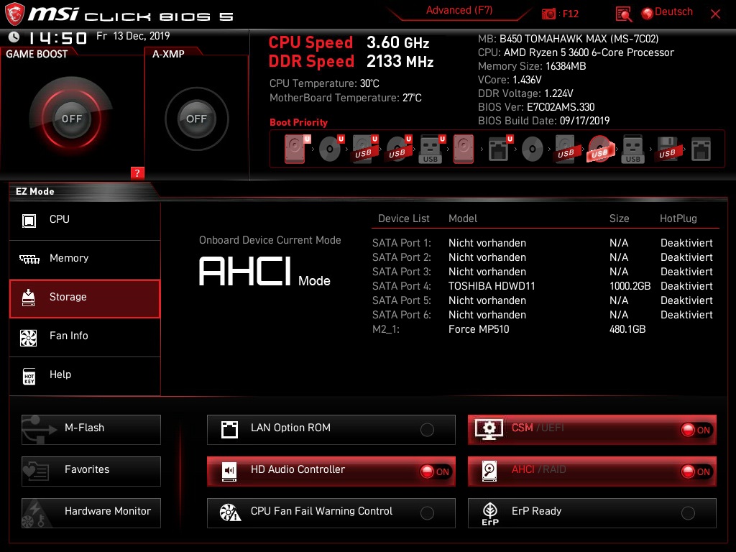Switch the AHCI / RAID toggle
The image size is (736, 552).
[x=592, y=471]
